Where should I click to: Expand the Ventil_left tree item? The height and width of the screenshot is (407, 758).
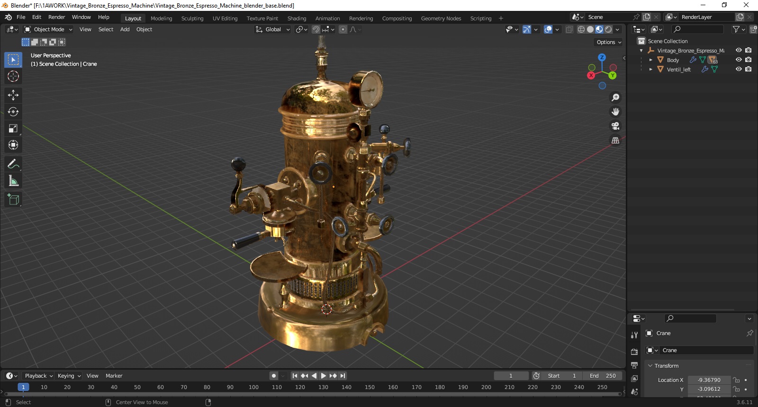tap(651, 70)
